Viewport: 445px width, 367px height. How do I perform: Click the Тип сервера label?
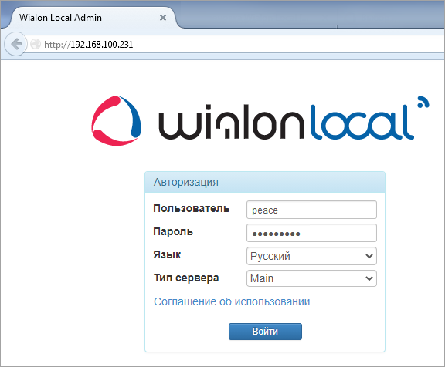[186, 278]
